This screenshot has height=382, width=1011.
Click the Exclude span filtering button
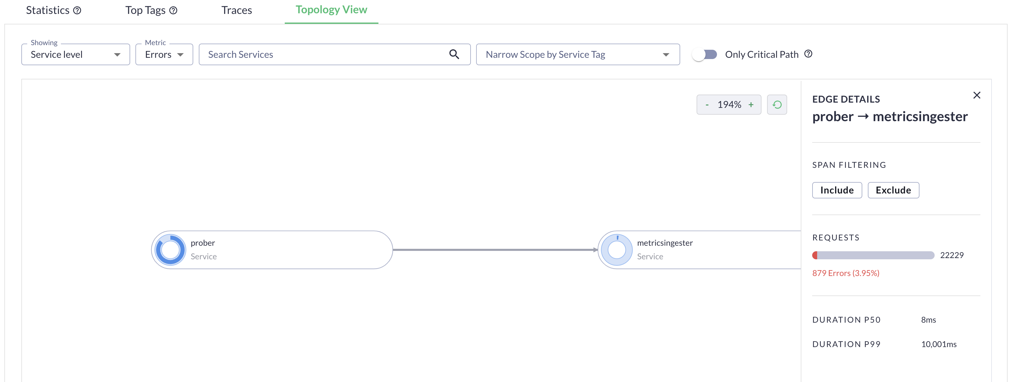tap(893, 190)
